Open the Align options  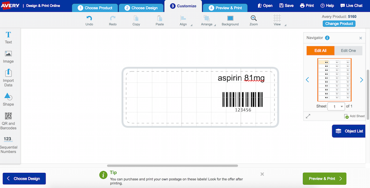pyautogui.click(x=184, y=20)
